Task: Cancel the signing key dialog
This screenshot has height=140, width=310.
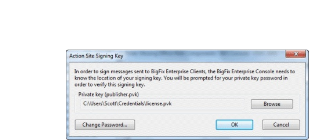Action: [281, 125]
